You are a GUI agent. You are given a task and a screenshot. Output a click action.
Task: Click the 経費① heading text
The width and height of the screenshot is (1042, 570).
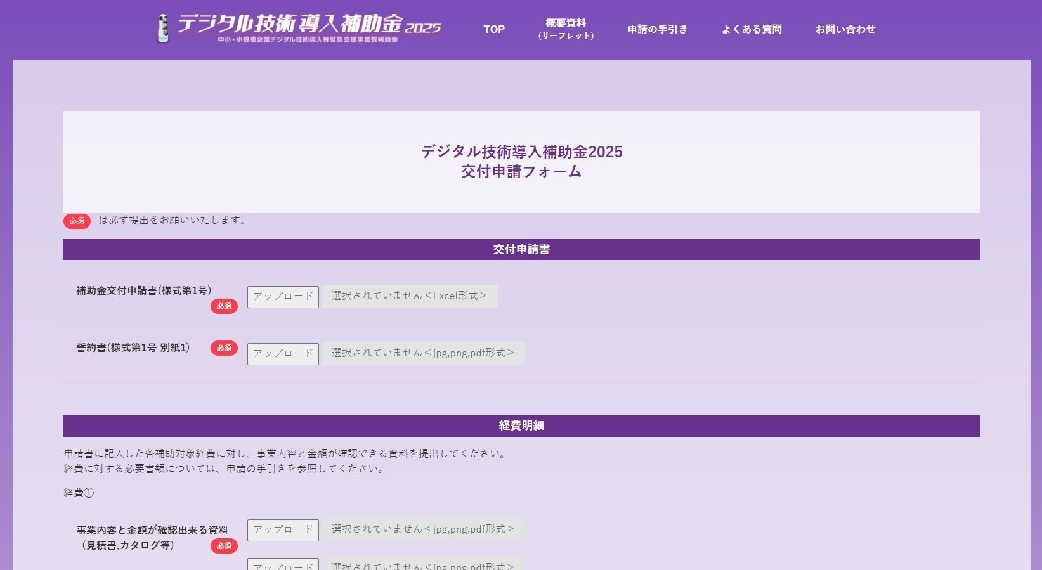[79, 493]
